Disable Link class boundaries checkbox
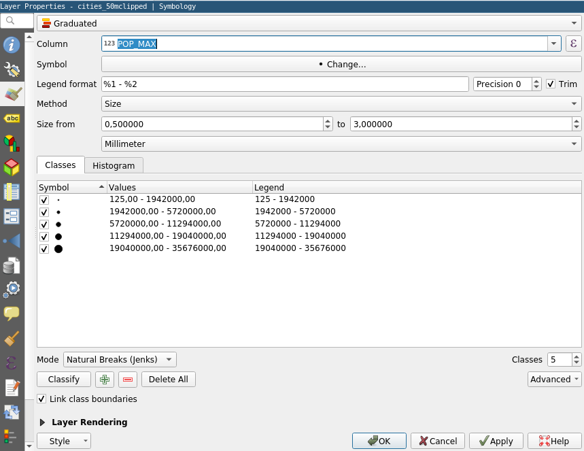 tap(42, 399)
